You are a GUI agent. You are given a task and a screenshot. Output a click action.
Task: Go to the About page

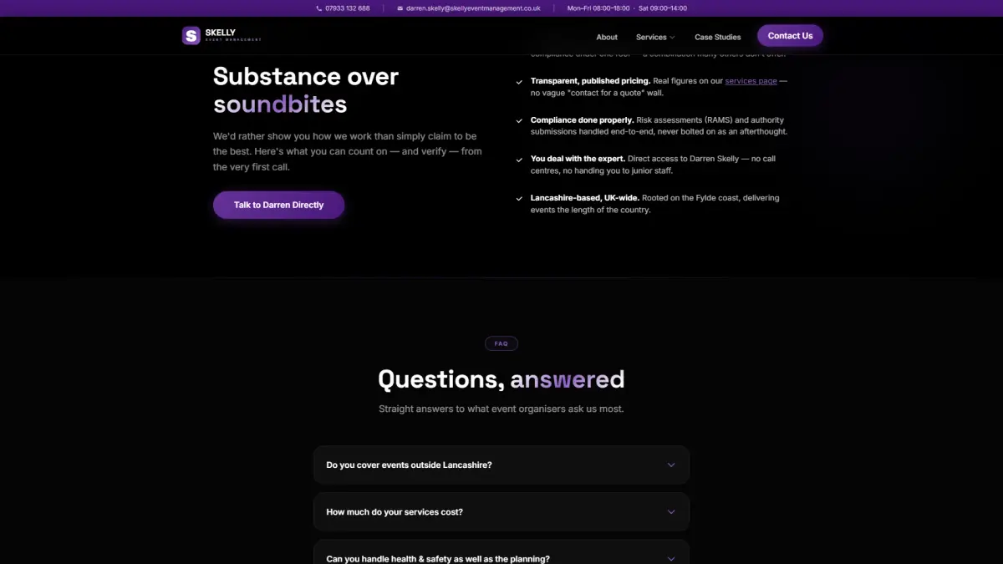click(607, 37)
